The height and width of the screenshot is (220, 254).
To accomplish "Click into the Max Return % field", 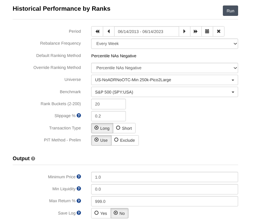I will point(164,201).
